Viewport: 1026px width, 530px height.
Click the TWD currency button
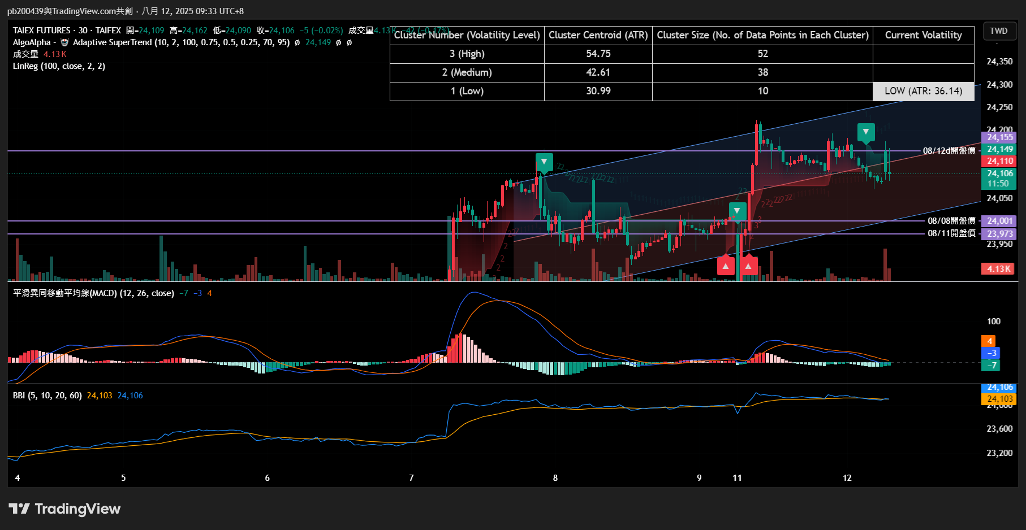pyautogui.click(x=998, y=31)
